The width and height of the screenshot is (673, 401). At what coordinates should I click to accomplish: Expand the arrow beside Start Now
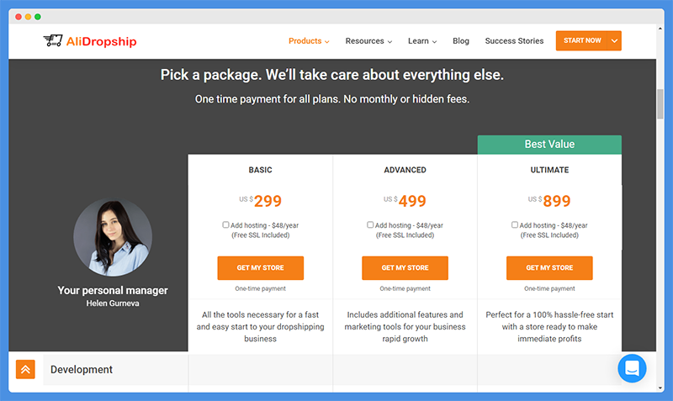(615, 40)
